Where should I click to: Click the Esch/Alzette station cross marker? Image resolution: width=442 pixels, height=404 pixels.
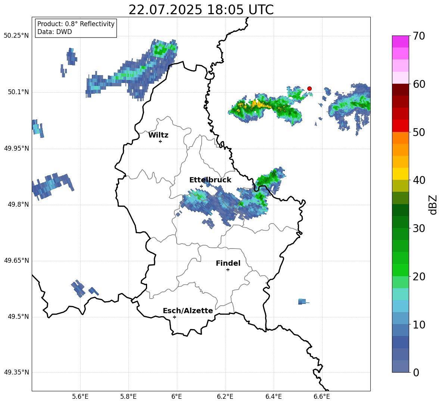(x=174, y=317)
